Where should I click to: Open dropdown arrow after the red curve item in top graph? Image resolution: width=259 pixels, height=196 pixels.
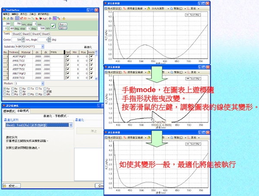pyautogui.click(x=145, y=9)
